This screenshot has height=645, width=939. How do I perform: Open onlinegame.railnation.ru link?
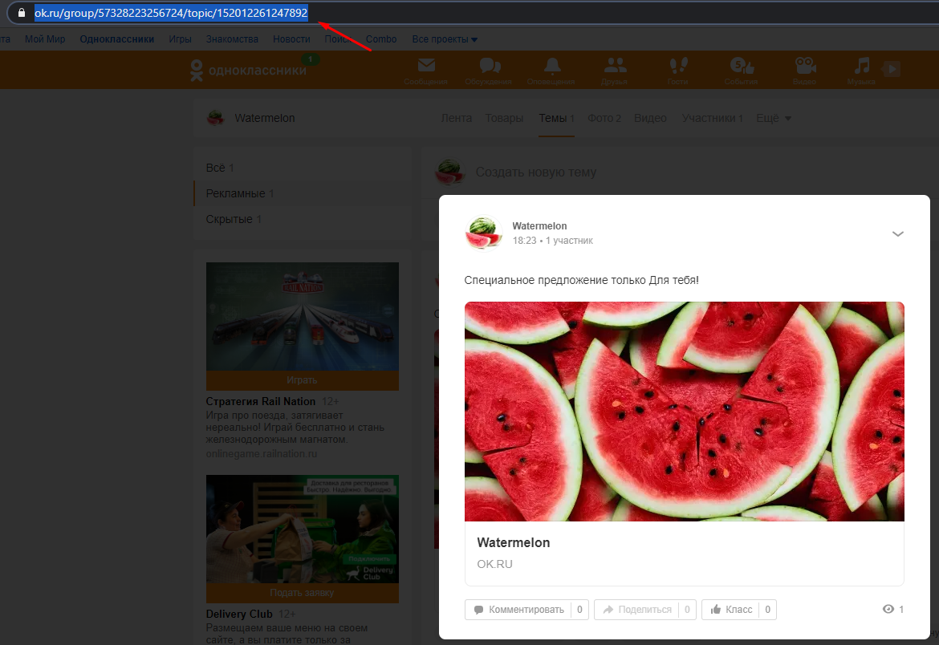pyautogui.click(x=262, y=454)
